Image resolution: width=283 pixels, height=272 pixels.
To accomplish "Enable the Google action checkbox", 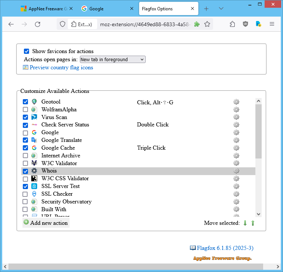I will (25, 133).
